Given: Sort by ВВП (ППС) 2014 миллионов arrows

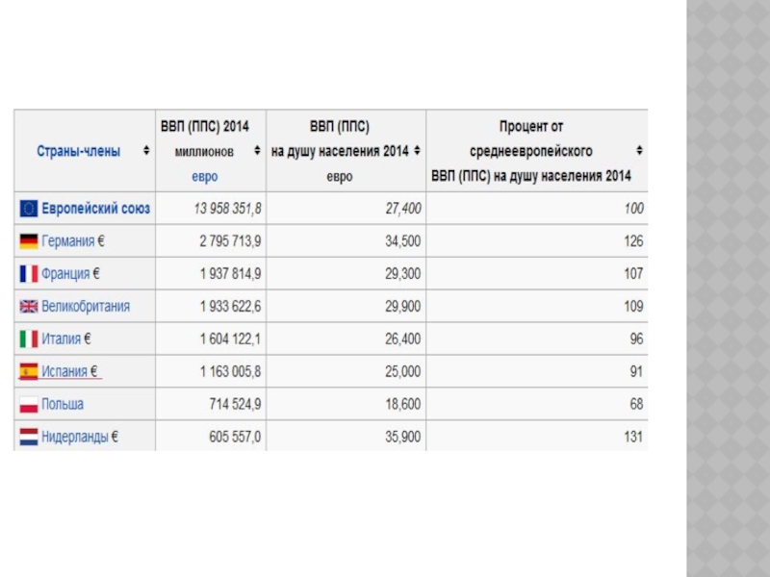Looking at the screenshot, I should point(257,151).
